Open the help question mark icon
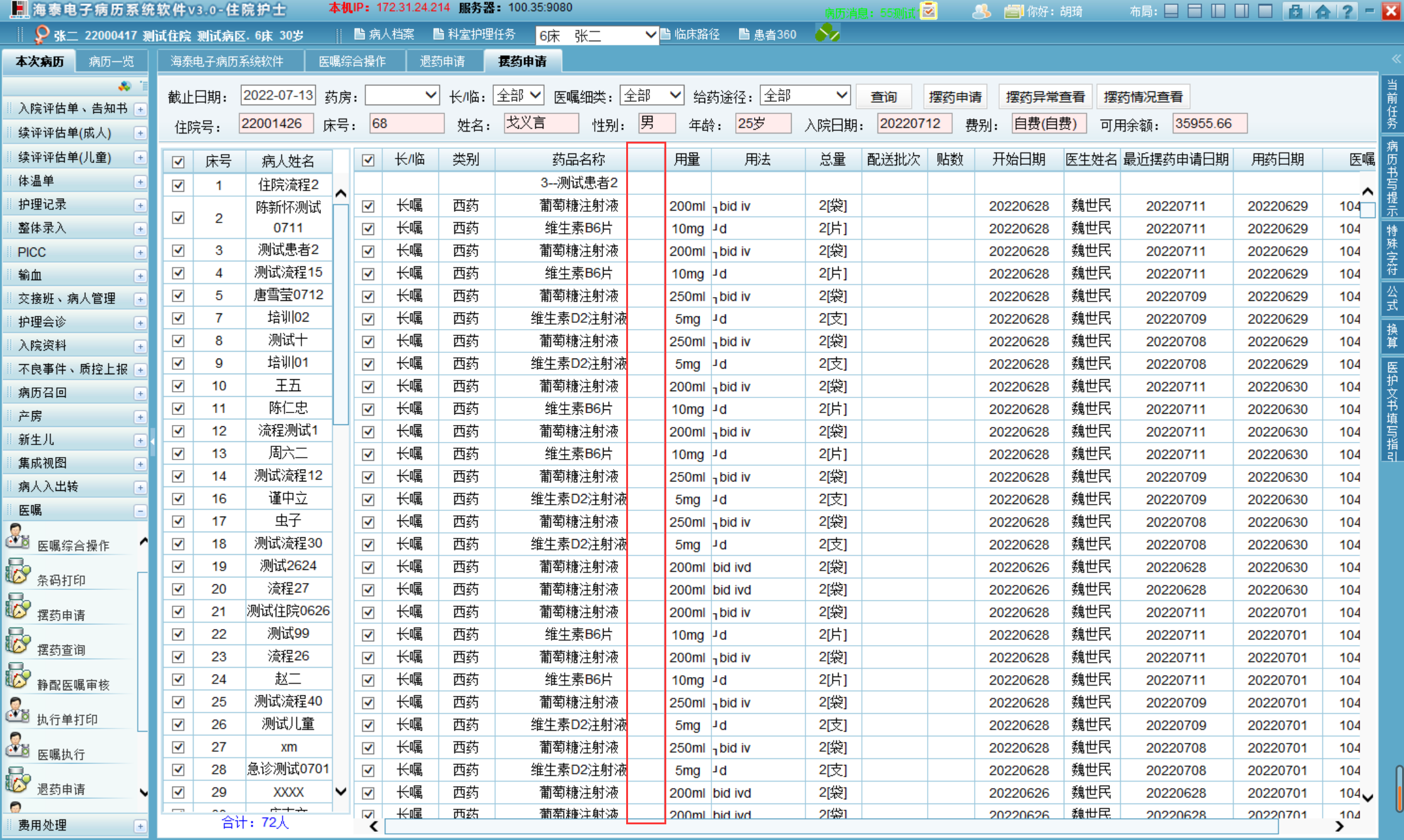The image size is (1404, 840). (1346, 11)
